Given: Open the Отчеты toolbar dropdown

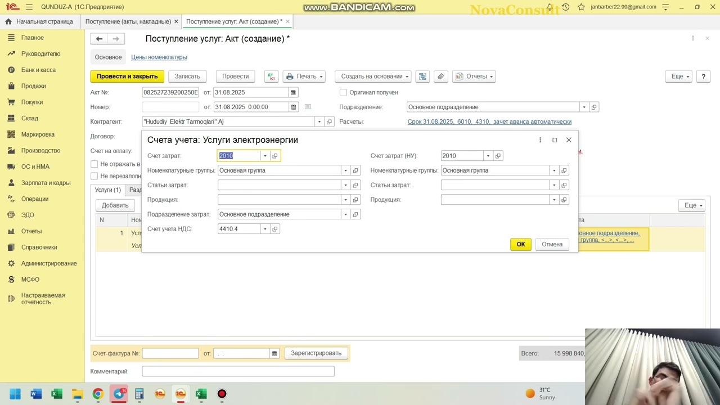Looking at the screenshot, I should coord(474,76).
